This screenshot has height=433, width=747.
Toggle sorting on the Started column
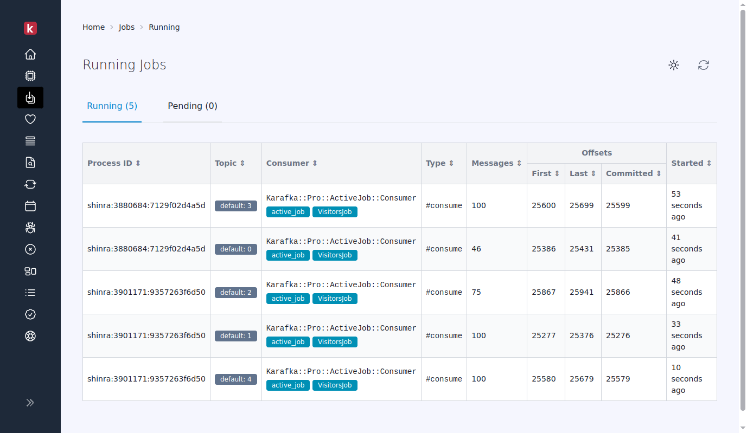click(709, 163)
